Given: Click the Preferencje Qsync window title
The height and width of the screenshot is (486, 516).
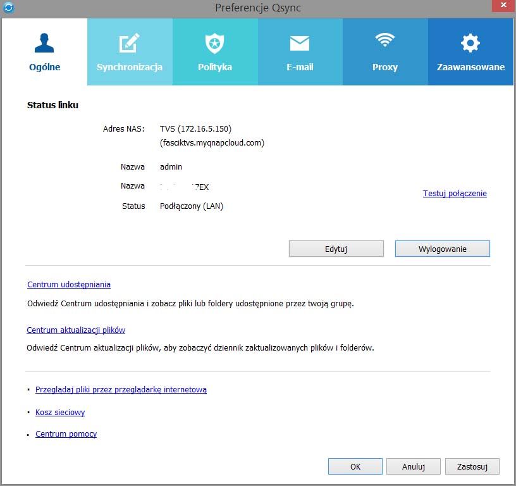Looking at the screenshot, I should coord(257,8).
